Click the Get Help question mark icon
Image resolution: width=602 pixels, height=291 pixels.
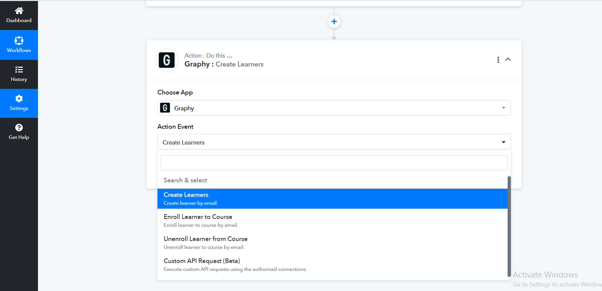(x=19, y=127)
